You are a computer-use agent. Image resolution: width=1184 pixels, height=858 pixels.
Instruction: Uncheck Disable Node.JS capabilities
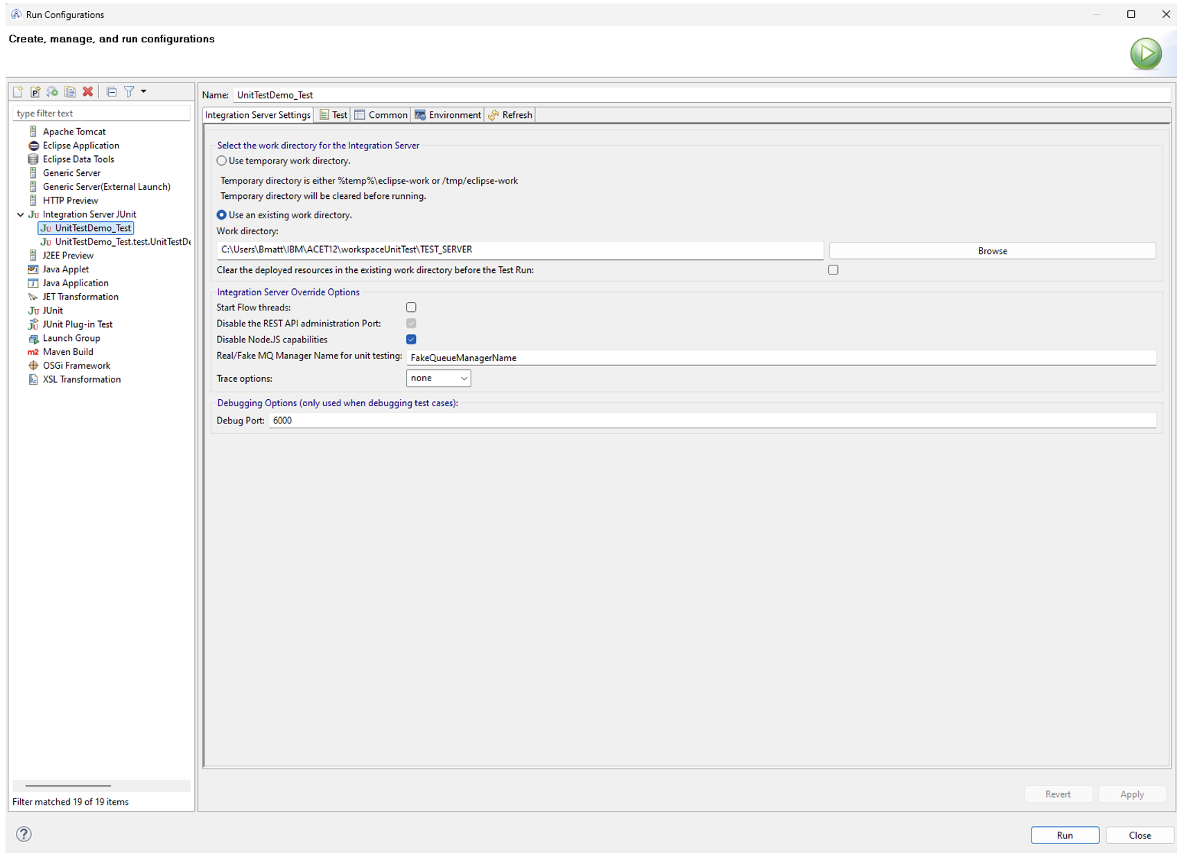[411, 340]
